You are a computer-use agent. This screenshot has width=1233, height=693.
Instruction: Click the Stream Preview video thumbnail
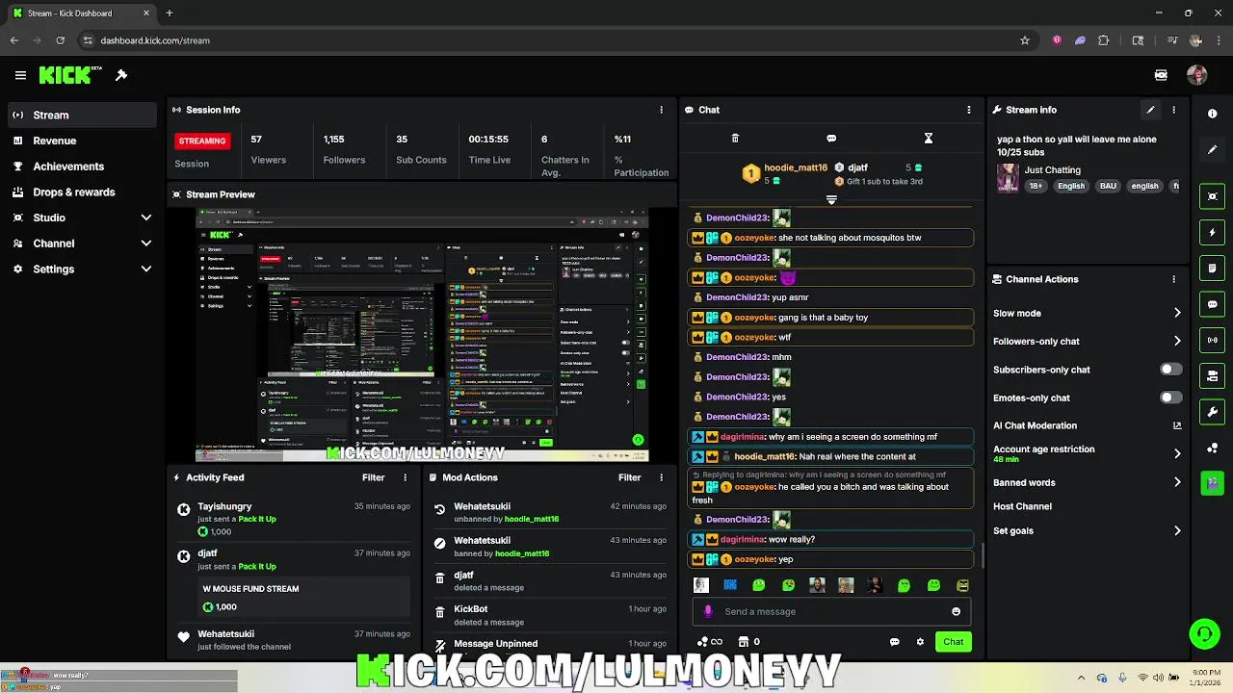point(422,335)
